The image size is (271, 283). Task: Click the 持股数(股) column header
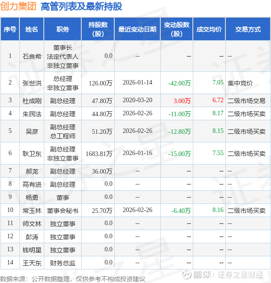98,29
